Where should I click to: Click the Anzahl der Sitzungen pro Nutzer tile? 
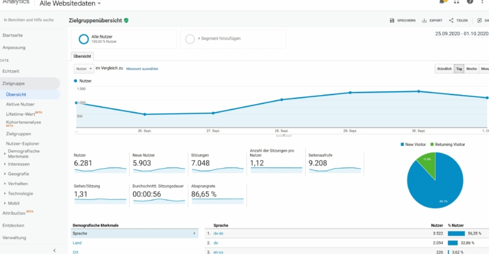[x=276, y=162]
